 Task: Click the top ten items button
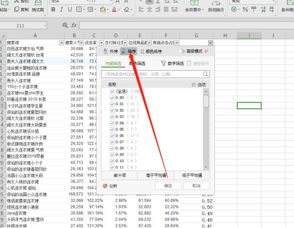(119, 175)
